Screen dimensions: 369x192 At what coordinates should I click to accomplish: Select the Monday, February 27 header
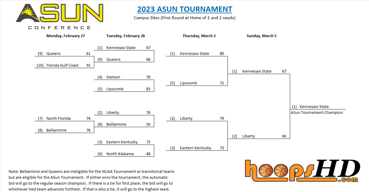[x=65, y=36]
